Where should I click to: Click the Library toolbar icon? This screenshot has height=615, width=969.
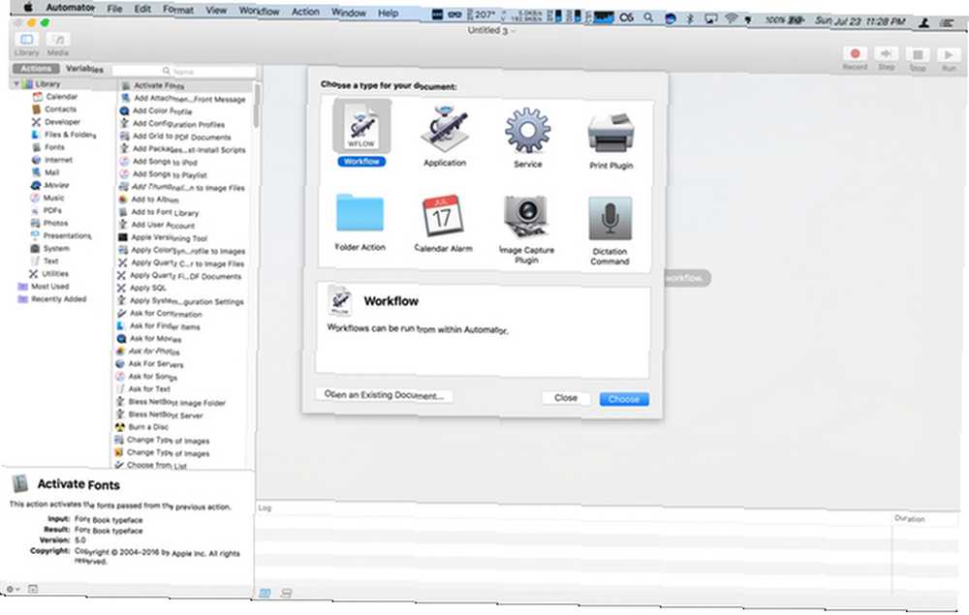pyautogui.click(x=26, y=40)
